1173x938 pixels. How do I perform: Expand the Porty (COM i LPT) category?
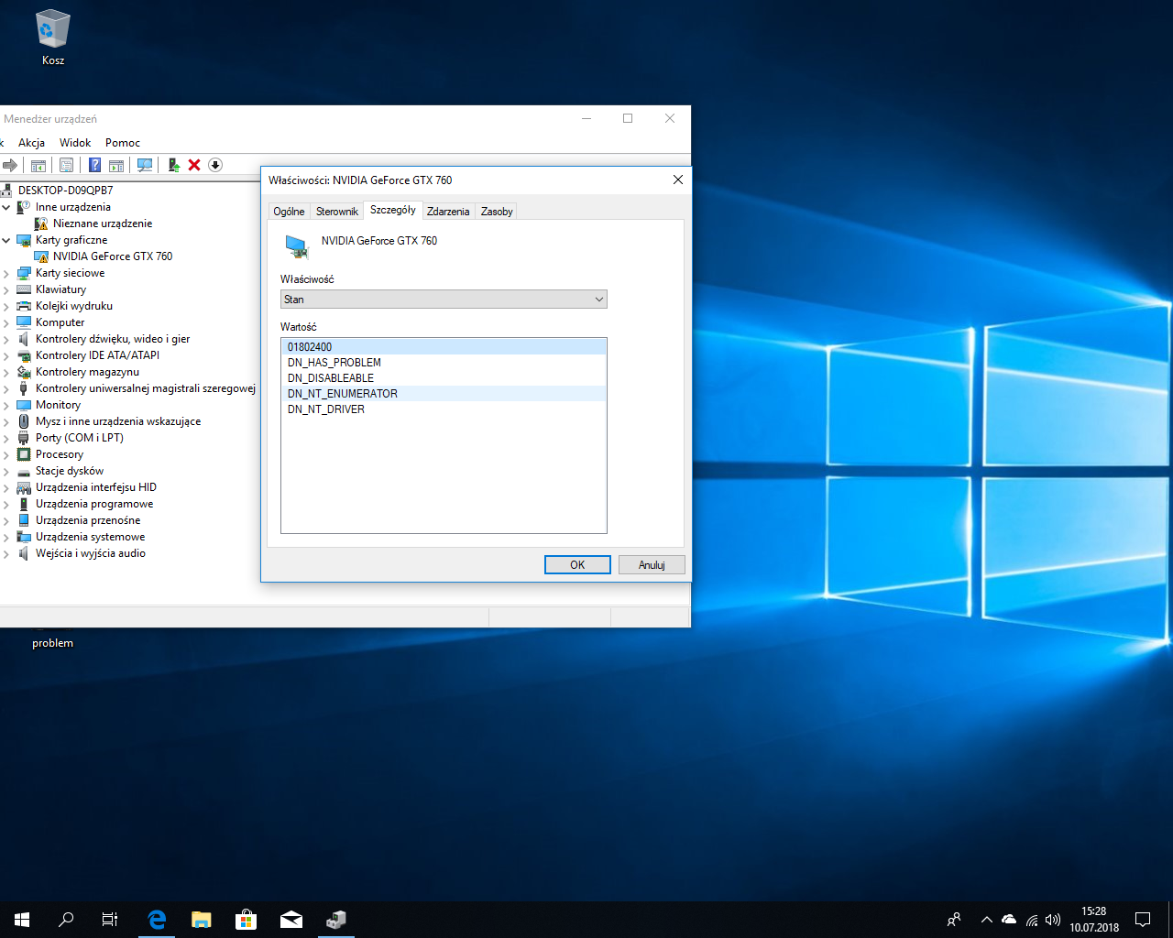tap(6, 438)
